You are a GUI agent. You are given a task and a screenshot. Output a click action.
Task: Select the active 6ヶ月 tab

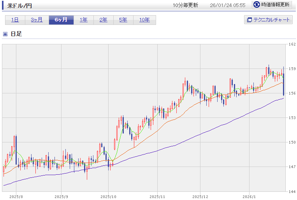(x=61, y=20)
